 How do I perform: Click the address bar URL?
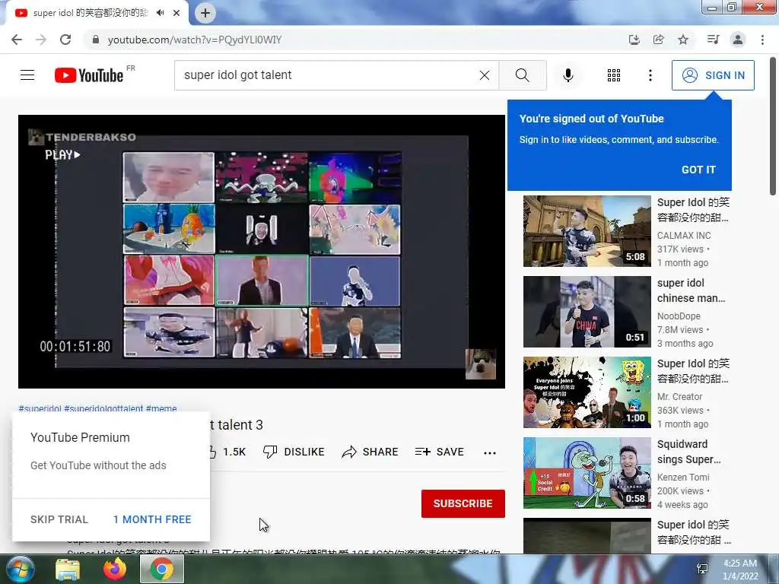[194, 40]
